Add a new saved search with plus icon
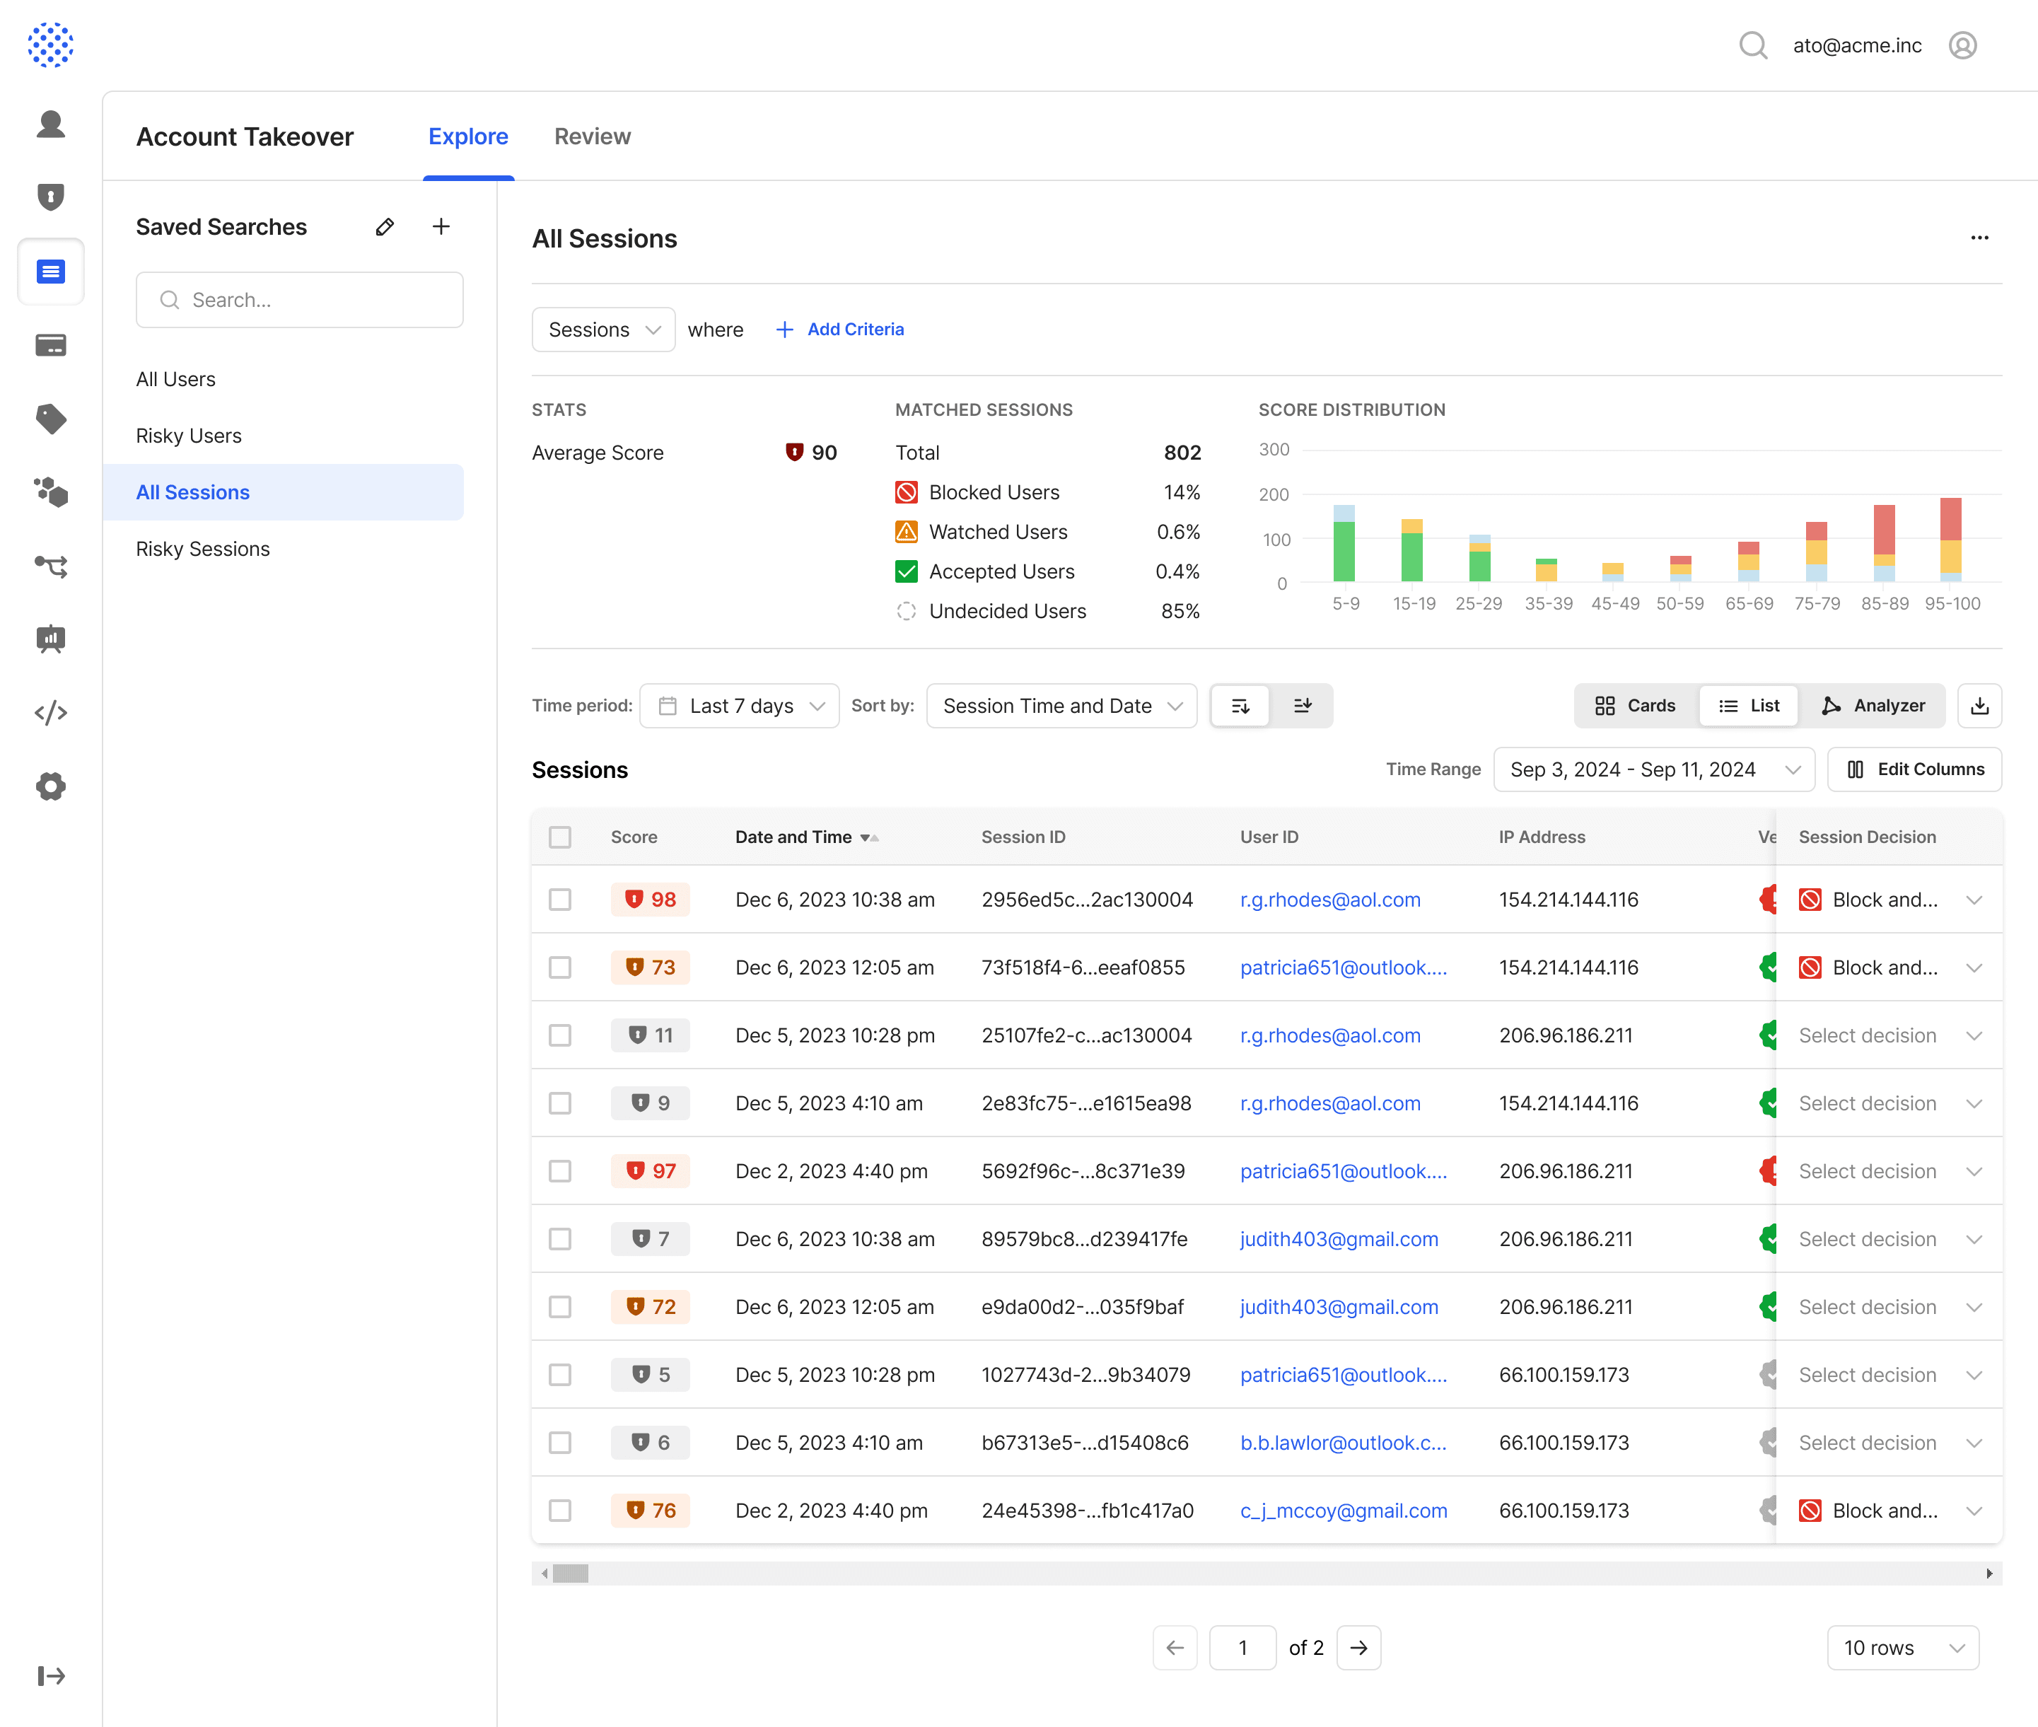2038x1727 pixels. [441, 227]
